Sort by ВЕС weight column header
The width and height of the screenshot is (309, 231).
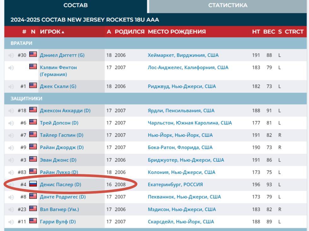click(x=269, y=31)
